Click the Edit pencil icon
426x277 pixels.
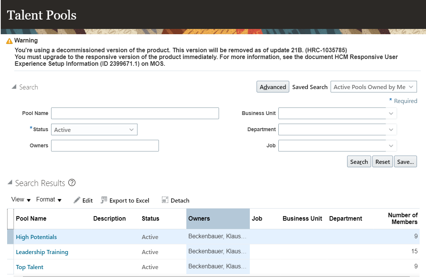click(77, 200)
